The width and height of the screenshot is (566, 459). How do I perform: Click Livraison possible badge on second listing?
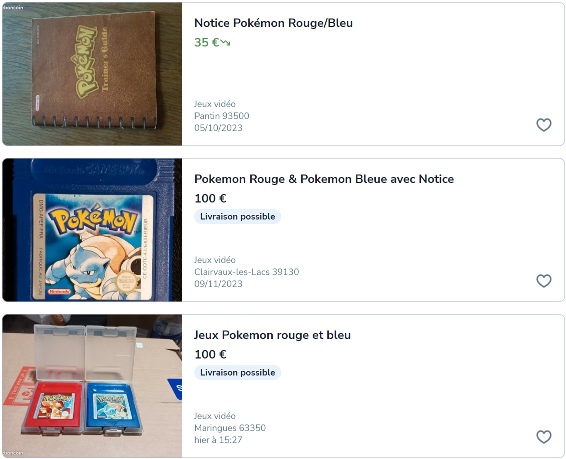238,216
